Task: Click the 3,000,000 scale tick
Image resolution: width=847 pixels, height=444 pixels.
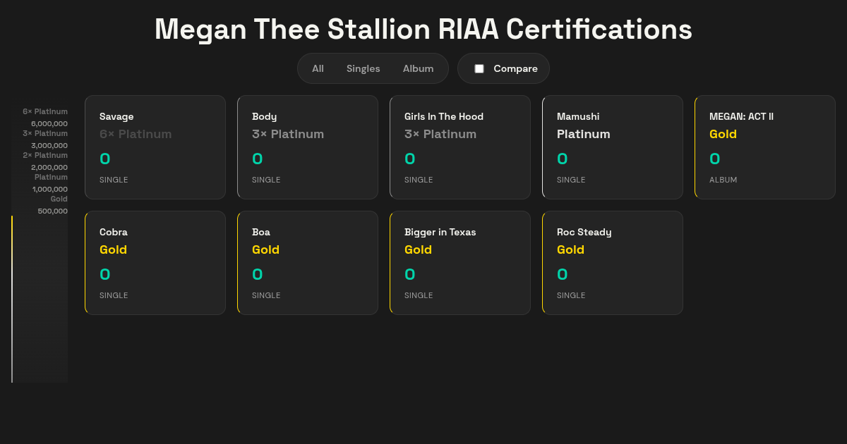Action: pos(49,145)
